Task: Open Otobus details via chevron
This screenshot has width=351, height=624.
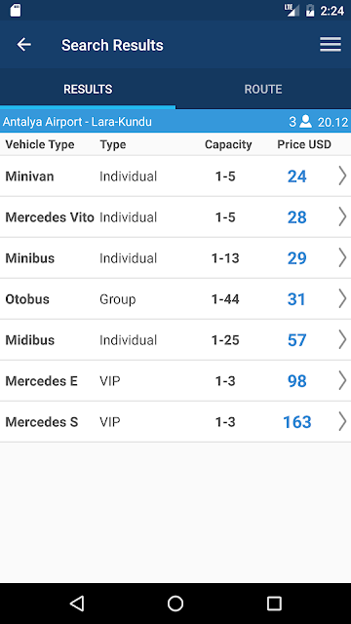Action: [342, 299]
